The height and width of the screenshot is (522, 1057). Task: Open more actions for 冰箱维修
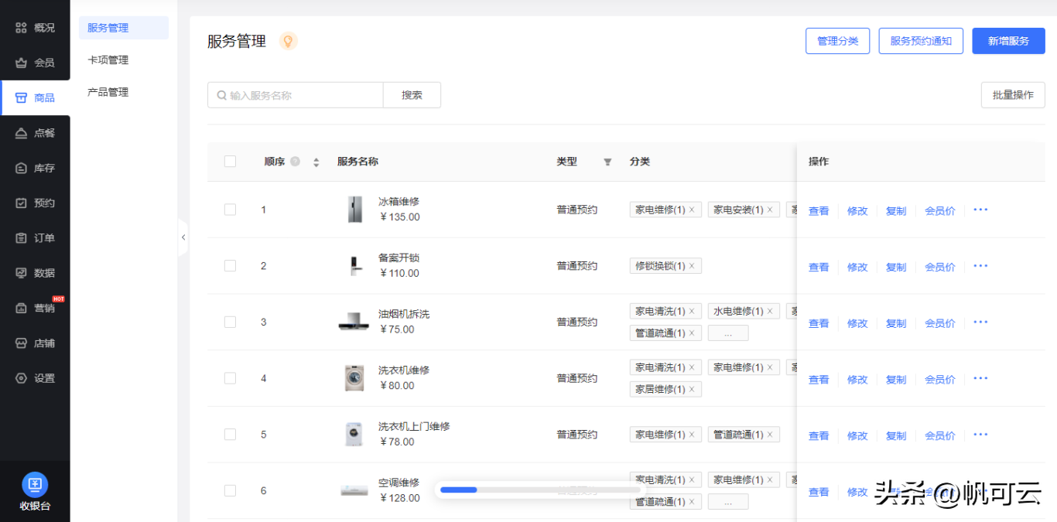pyautogui.click(x=980, y=210)
